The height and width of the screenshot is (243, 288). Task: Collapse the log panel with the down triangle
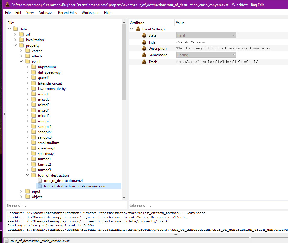pos(176,235)
